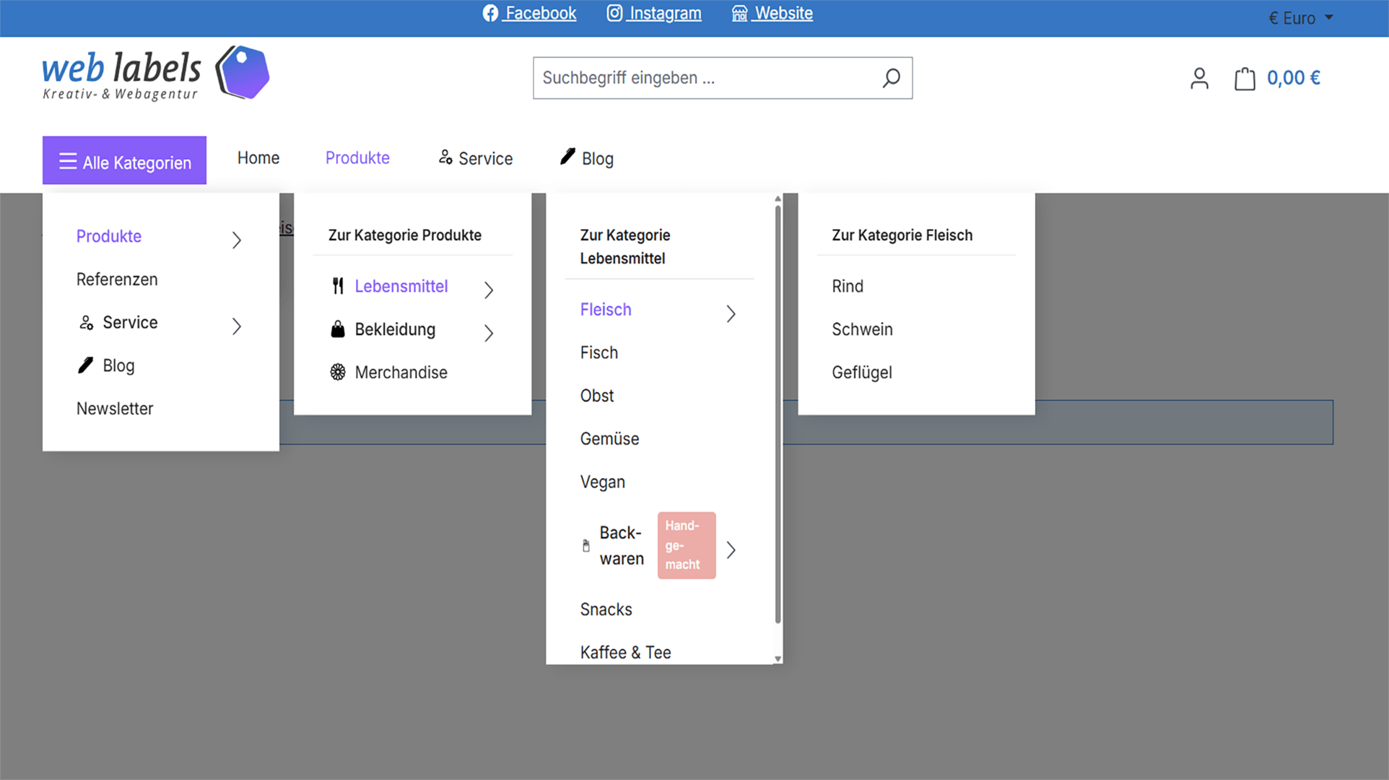Viewport: 1389px width, 780px height.
Task: Open Newsletter in the category flyout
Action: click(x=115, y=409)
